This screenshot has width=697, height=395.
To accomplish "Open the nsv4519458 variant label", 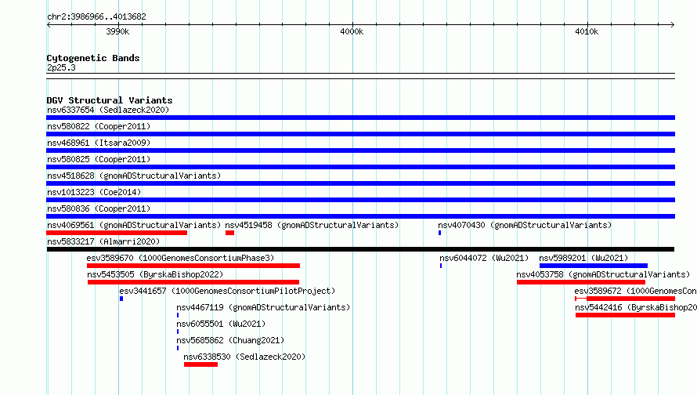I will [312, 225].
